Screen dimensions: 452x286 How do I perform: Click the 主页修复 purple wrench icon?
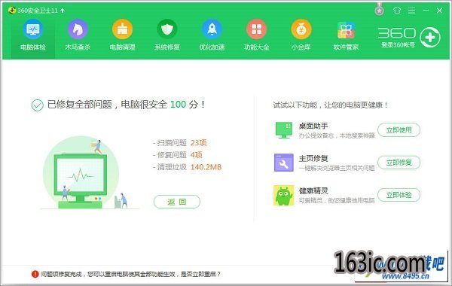(284, 163)
